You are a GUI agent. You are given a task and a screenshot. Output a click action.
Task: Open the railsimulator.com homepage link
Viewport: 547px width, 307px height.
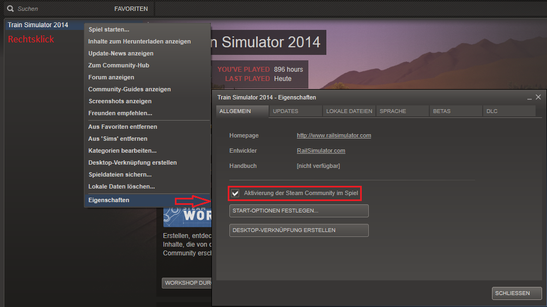(334, 135)
